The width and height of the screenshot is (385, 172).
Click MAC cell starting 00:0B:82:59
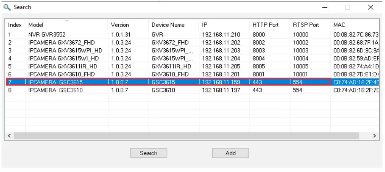pos(356,58)
